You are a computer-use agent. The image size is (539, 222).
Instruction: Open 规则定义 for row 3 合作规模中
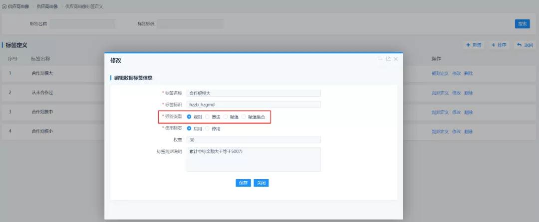[x=440, y=112]
